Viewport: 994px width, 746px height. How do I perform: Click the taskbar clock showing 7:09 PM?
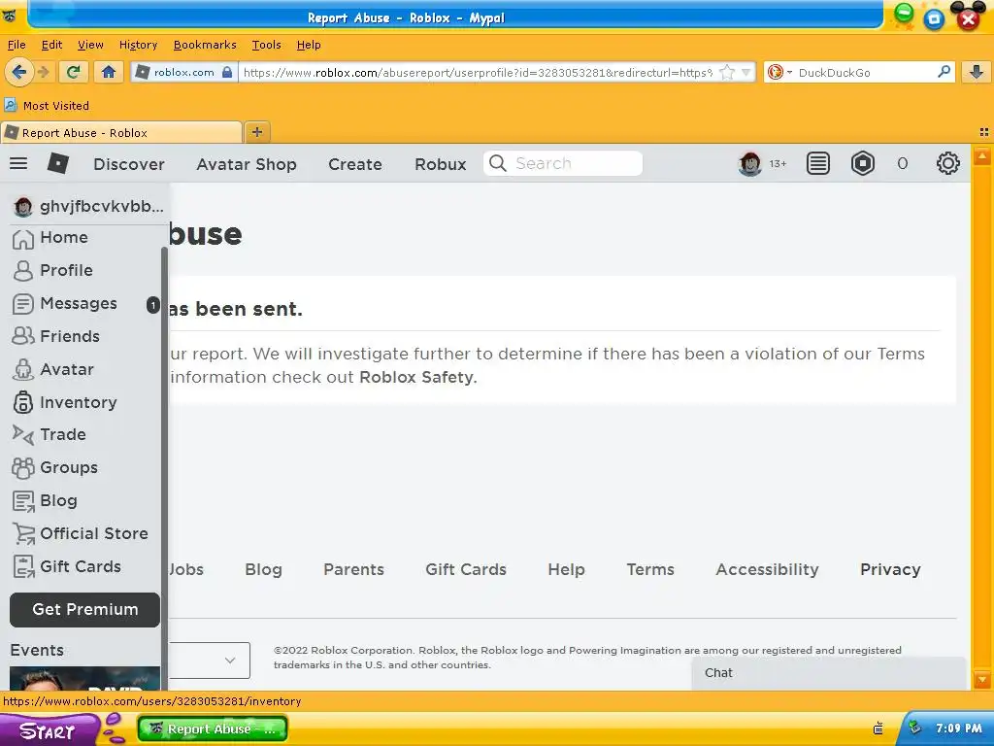[x=958, y=729]
